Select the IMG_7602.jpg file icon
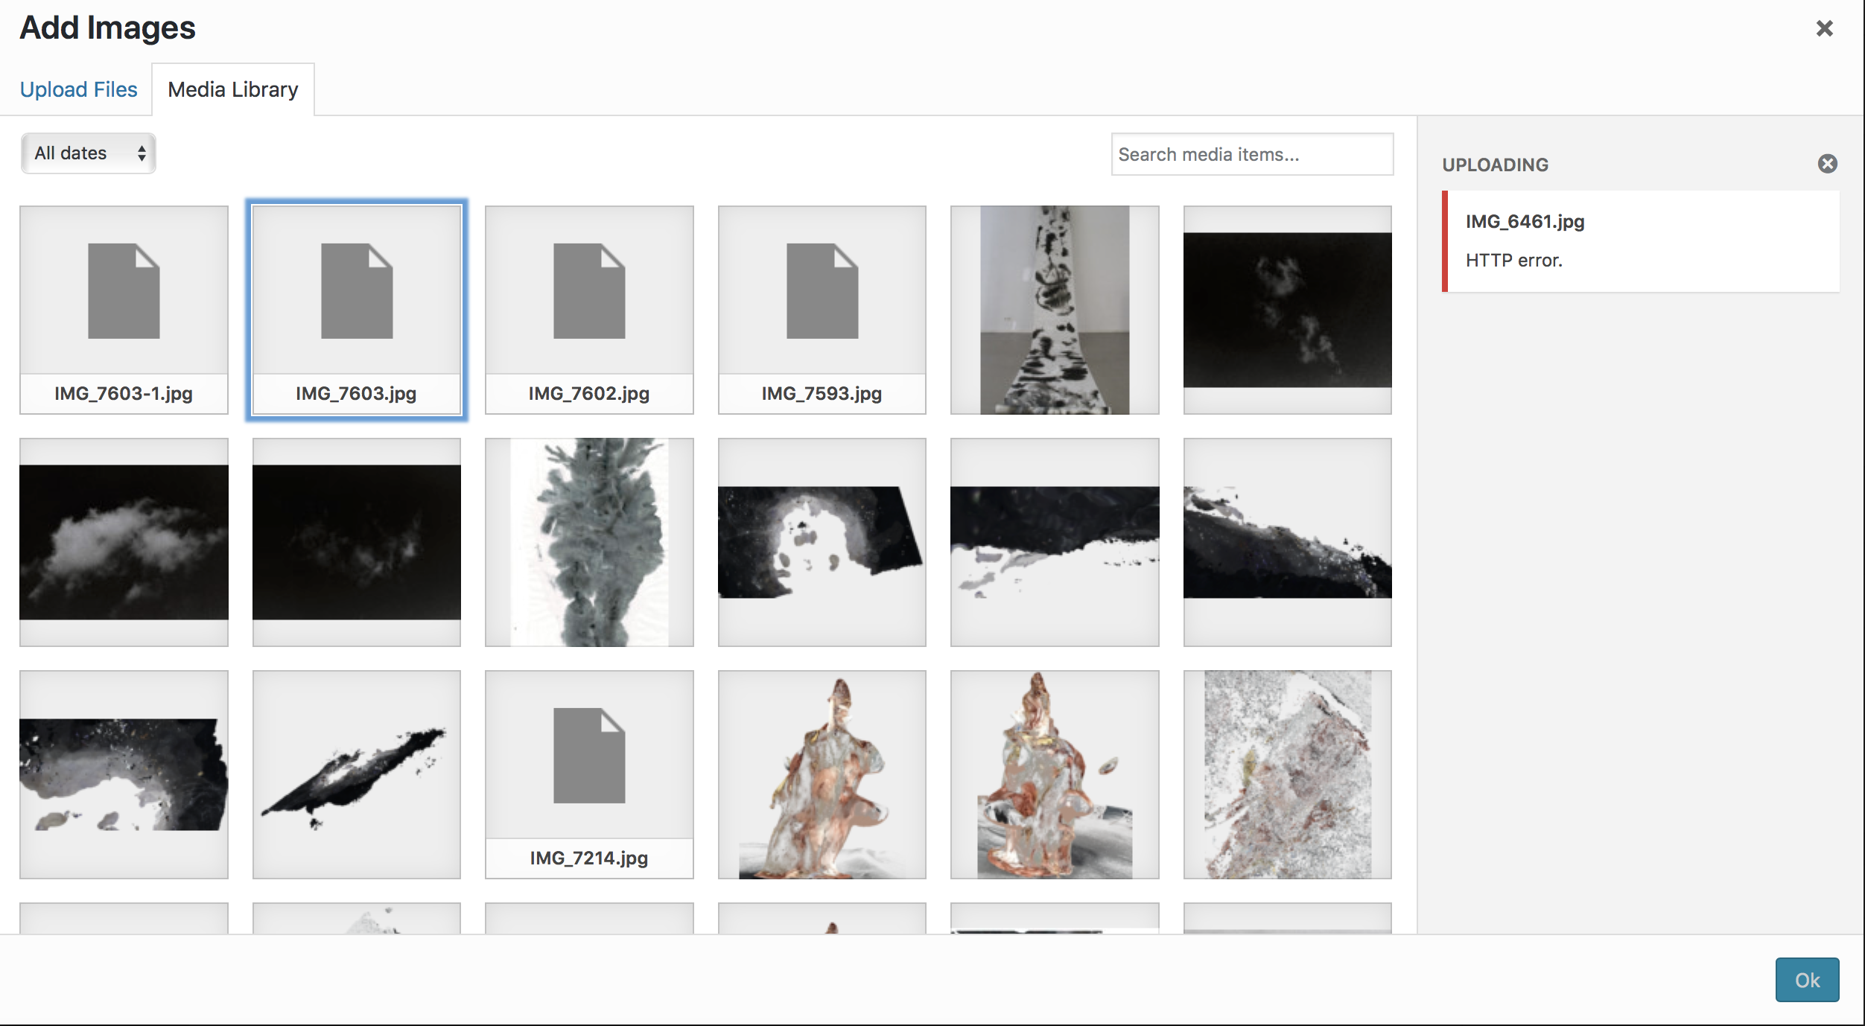The width and height of the screenshot is (1865, 1026). click(x=589, y=291)
